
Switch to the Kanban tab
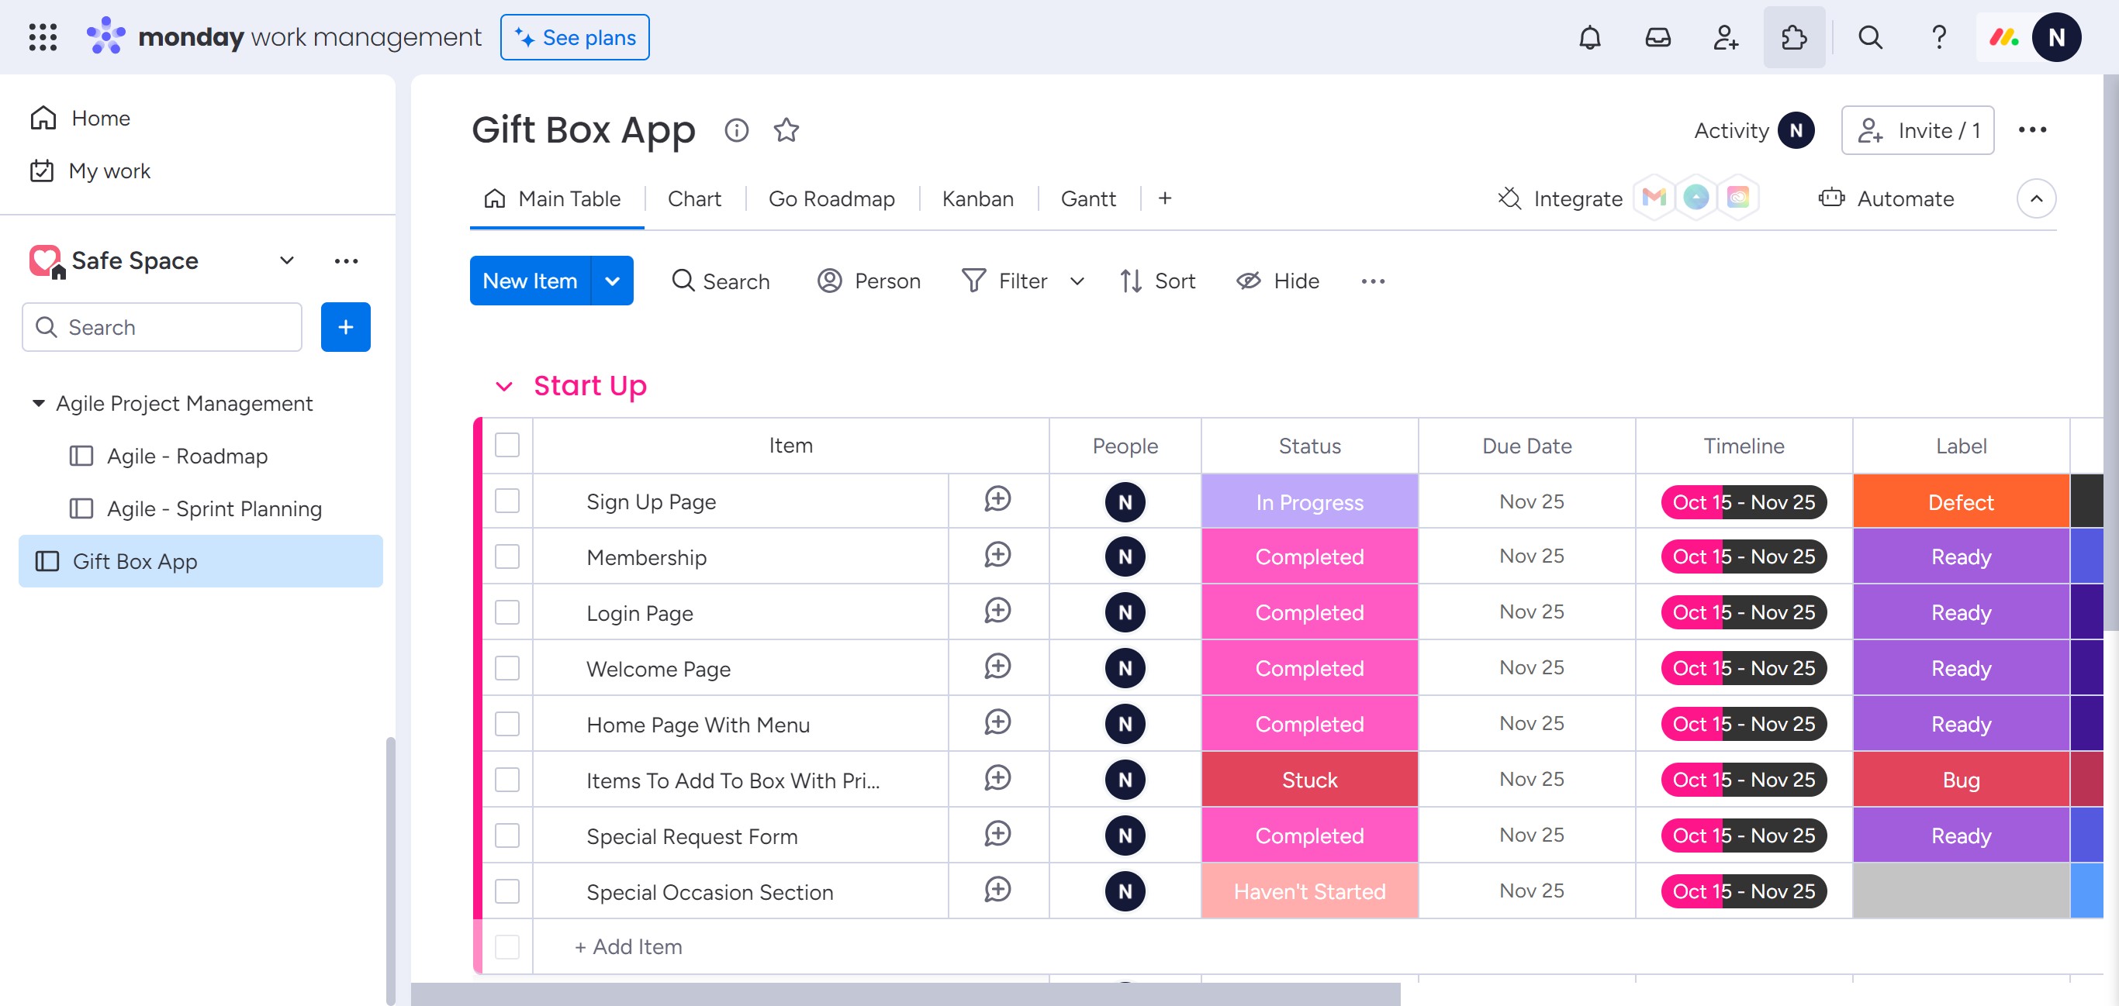(x=977, y=198)
